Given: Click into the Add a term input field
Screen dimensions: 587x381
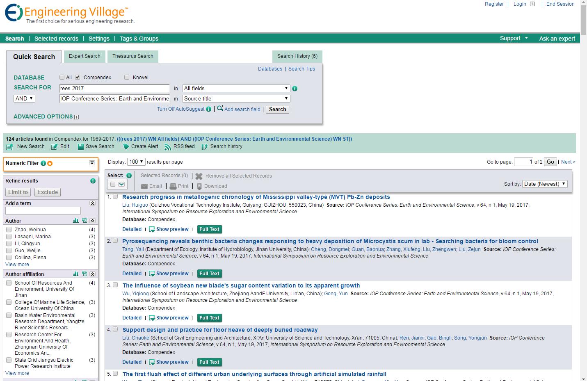Looking at the screenshot, I should 43,211.
